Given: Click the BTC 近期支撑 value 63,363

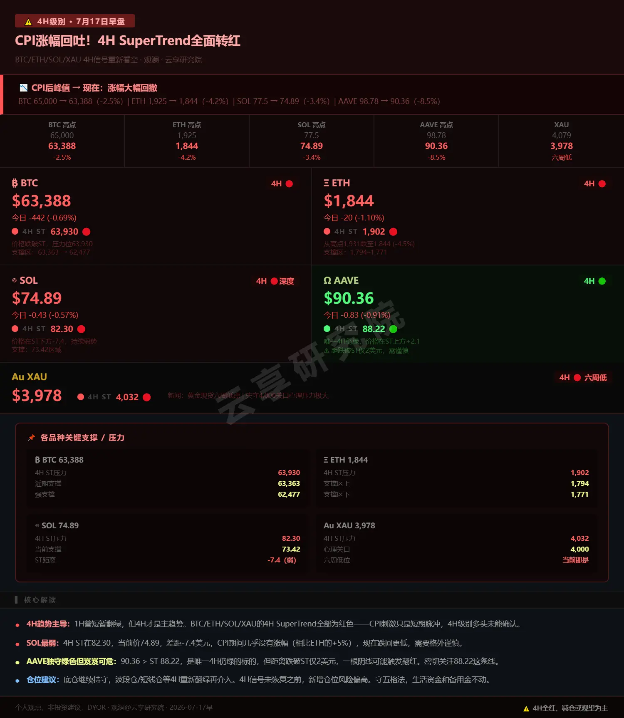Looking at the screenshot, I should (289, 483).
